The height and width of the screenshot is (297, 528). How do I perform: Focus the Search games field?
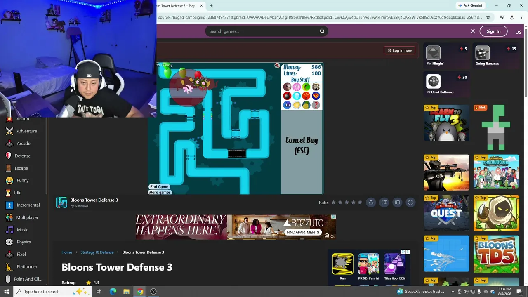(x=266, y=31)
